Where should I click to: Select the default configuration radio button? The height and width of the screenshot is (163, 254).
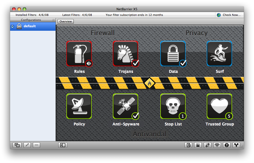[x=12, y=26]
